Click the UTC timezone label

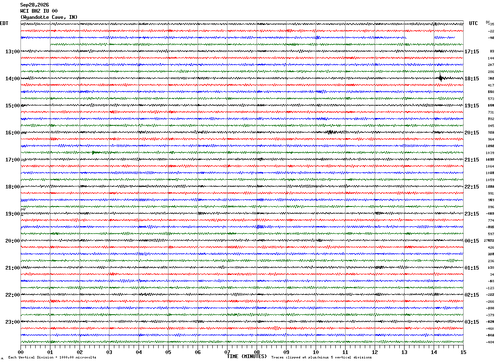click(473, 23)
